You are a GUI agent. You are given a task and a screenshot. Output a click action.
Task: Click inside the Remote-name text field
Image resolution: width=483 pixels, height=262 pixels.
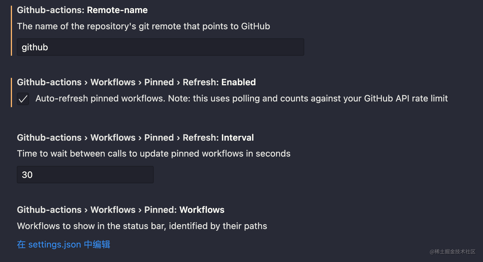coord(160,47)
